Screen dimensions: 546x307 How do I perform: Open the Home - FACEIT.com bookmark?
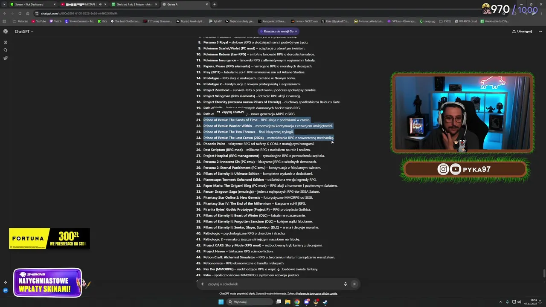point(304,21)
